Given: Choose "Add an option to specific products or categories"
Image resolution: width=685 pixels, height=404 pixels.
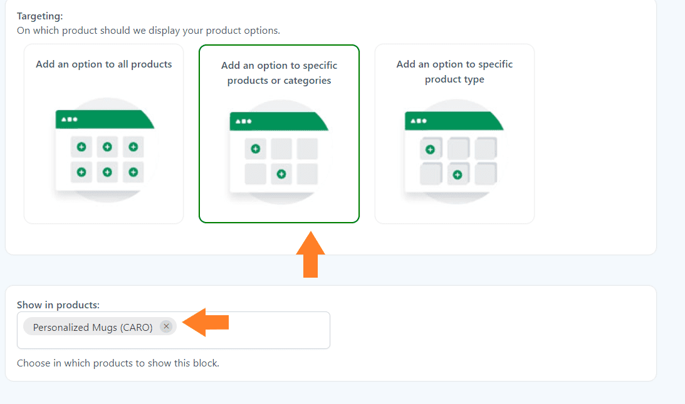Looking at the screenshot, I should point(279,134).
